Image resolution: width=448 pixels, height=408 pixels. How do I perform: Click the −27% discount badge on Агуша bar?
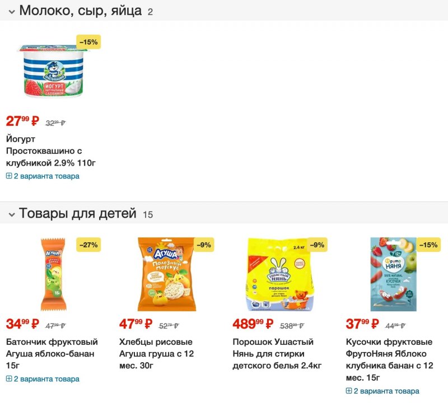coord(88,245)
